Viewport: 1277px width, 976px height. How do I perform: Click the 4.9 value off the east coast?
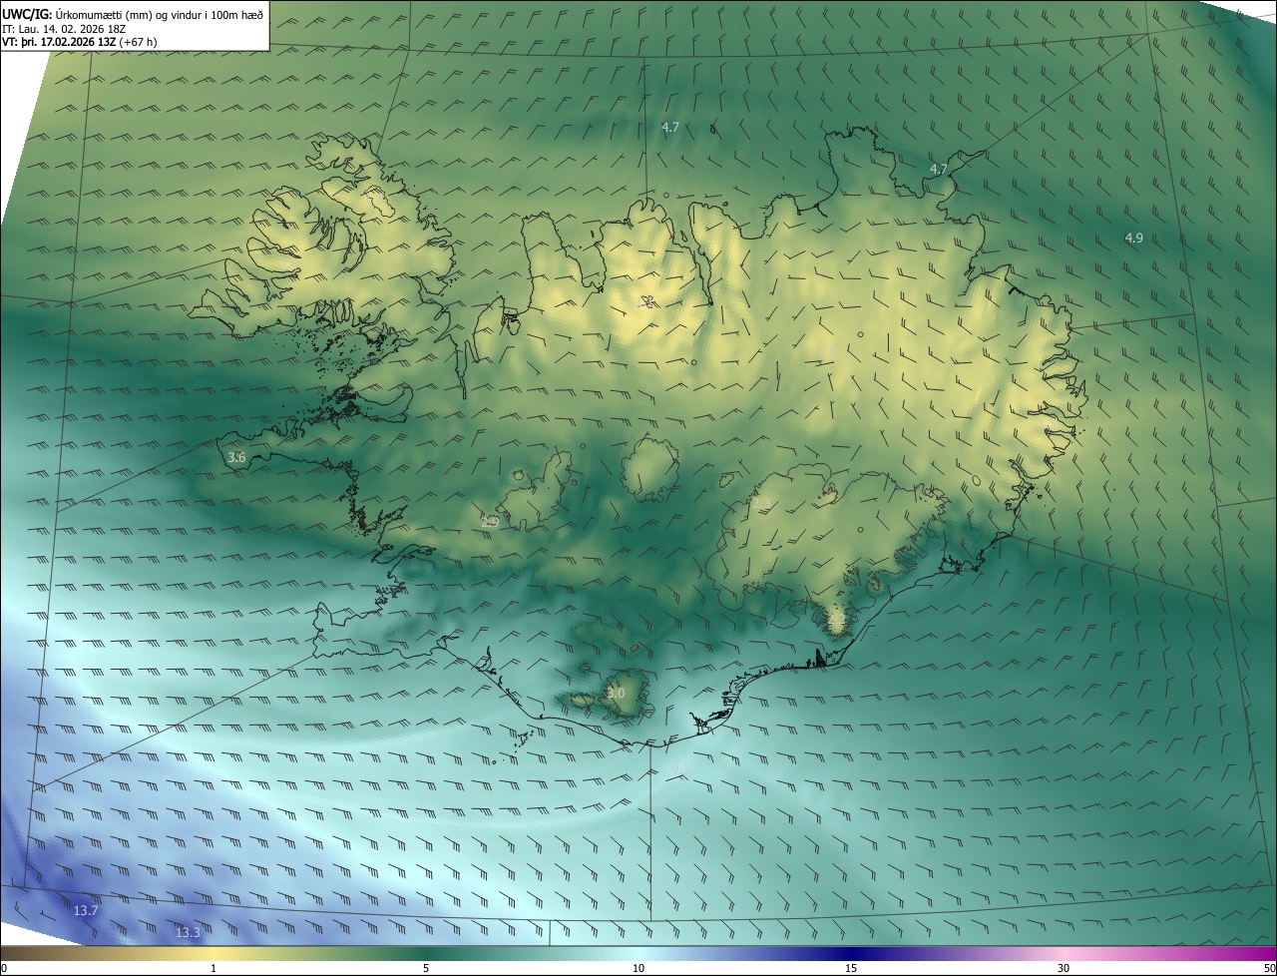[1133, 238]
